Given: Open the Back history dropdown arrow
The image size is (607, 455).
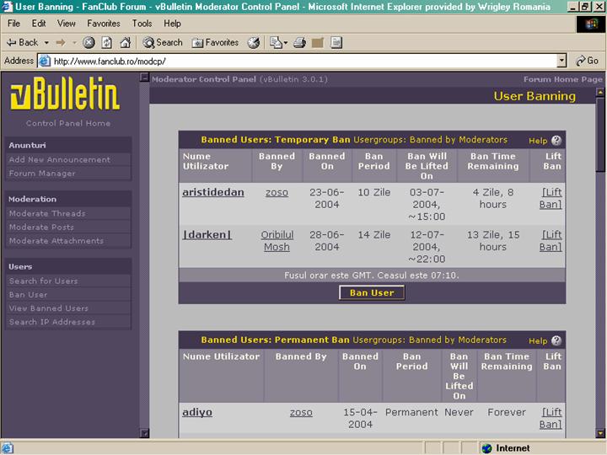Looking at the screenshot, I should (x=46, y=43).
